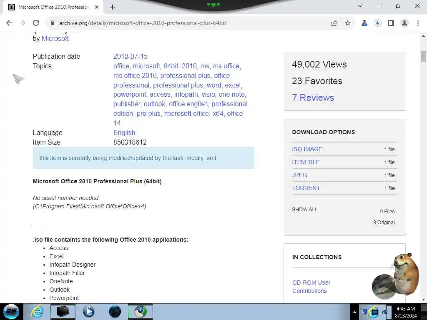
Task: Click the 'visio' topic link
Action: [x=208, y=95]
